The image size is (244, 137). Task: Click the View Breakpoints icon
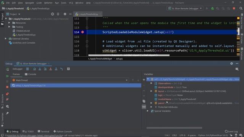[x=7, y=94]
